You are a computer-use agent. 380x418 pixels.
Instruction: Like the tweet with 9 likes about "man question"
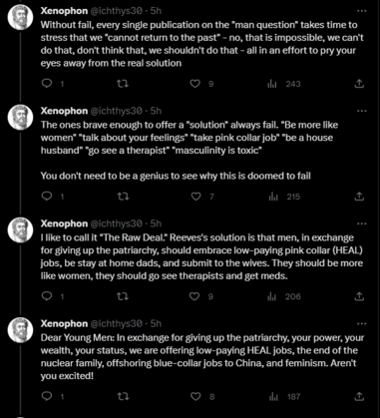195,84
